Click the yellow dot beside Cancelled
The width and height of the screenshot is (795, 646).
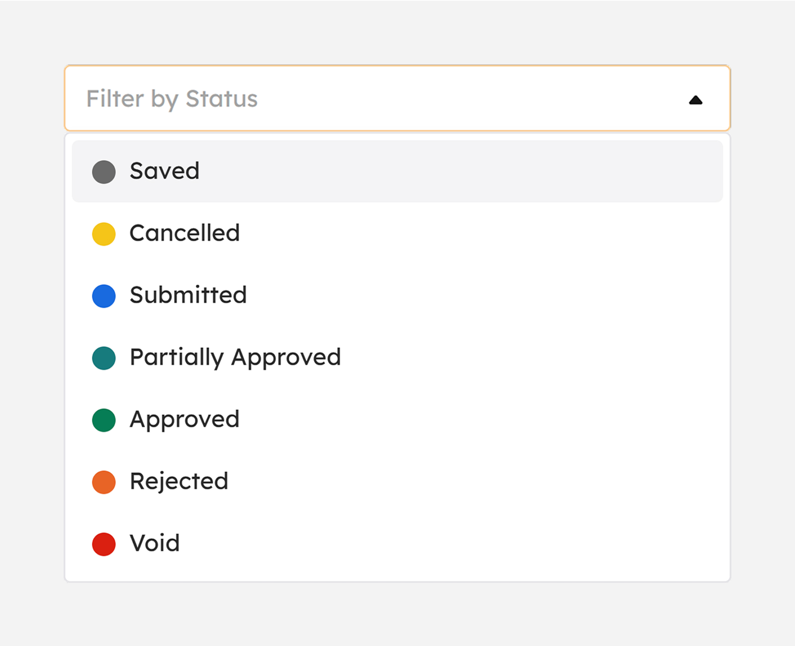point(104,234)
